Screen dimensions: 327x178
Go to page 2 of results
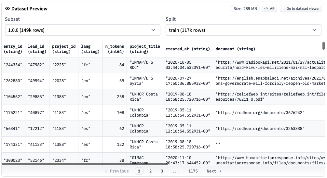(150, 171)
